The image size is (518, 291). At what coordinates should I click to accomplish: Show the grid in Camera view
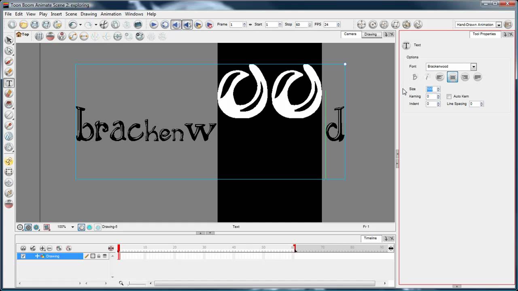pos(39,36)
